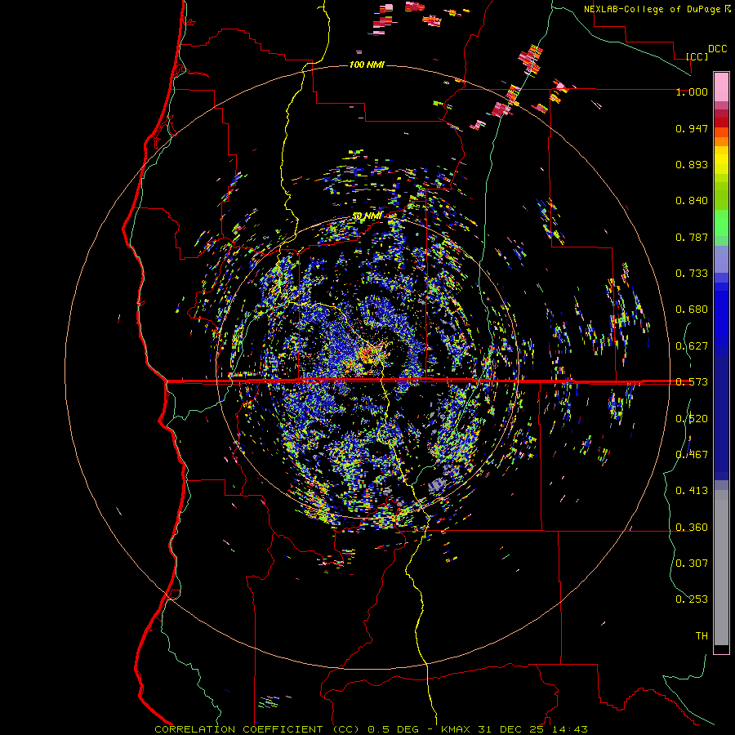The image size is (735, 735).
Task: Click the 0.733 scale value
Action: (692, 274)
